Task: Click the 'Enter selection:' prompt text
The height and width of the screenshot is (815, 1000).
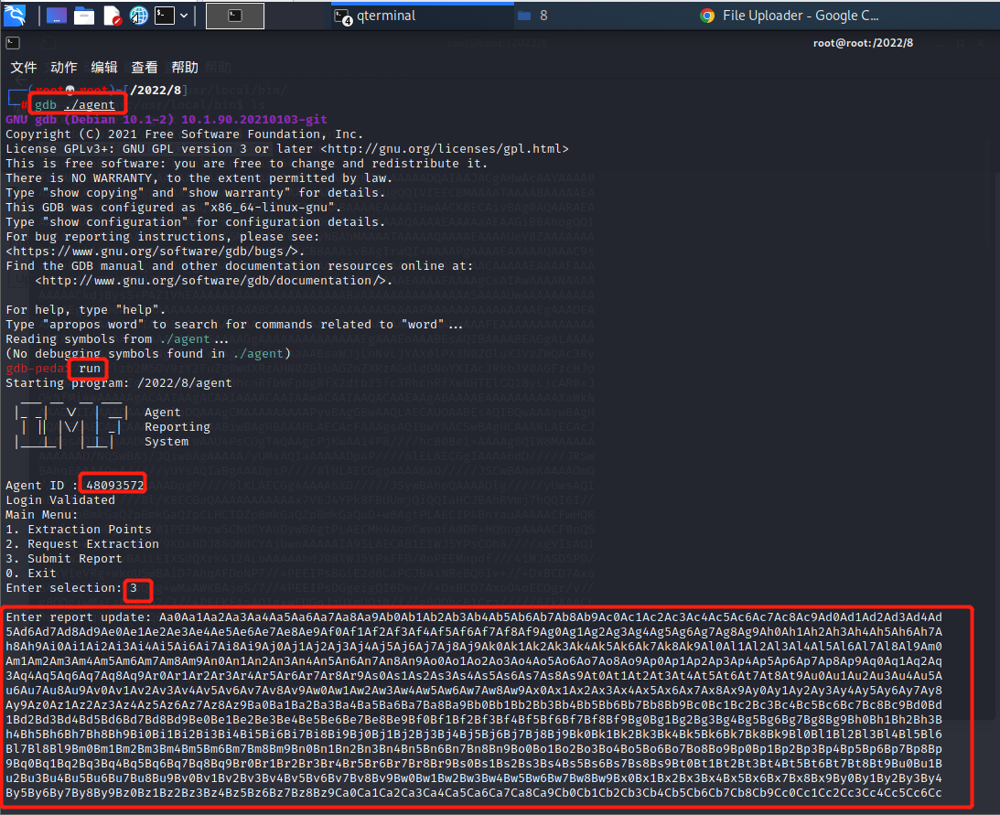Action: coord(64,588)
